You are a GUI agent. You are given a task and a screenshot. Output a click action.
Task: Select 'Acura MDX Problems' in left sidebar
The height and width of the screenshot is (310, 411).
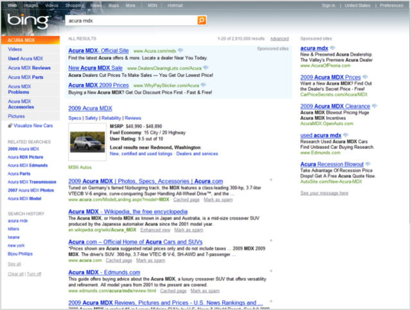[x=19, y=89]
